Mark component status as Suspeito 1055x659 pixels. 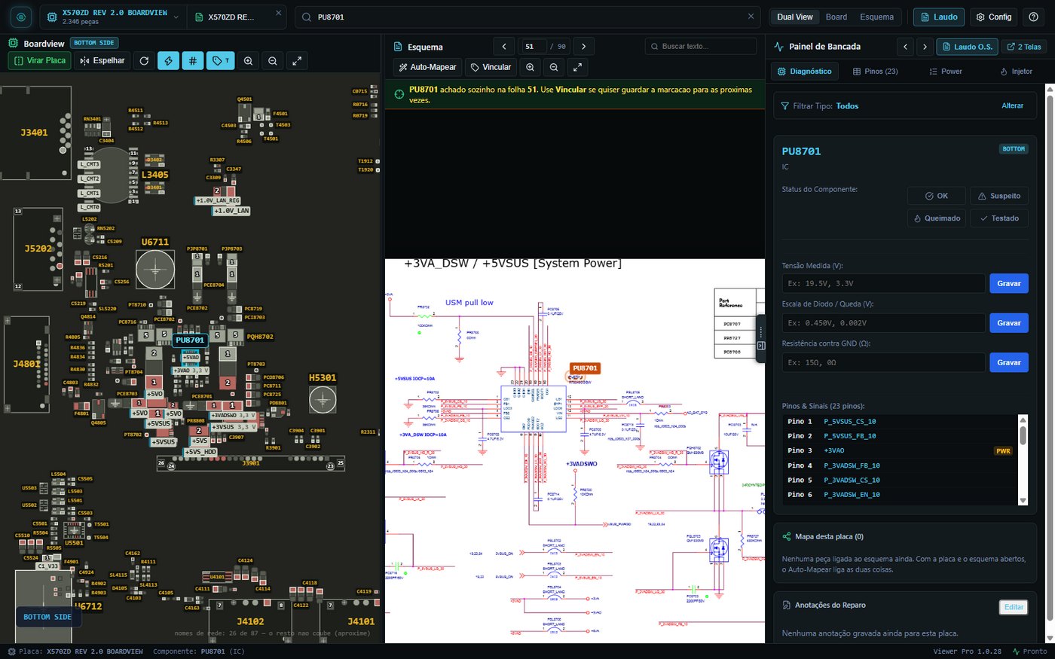(999, 196)
